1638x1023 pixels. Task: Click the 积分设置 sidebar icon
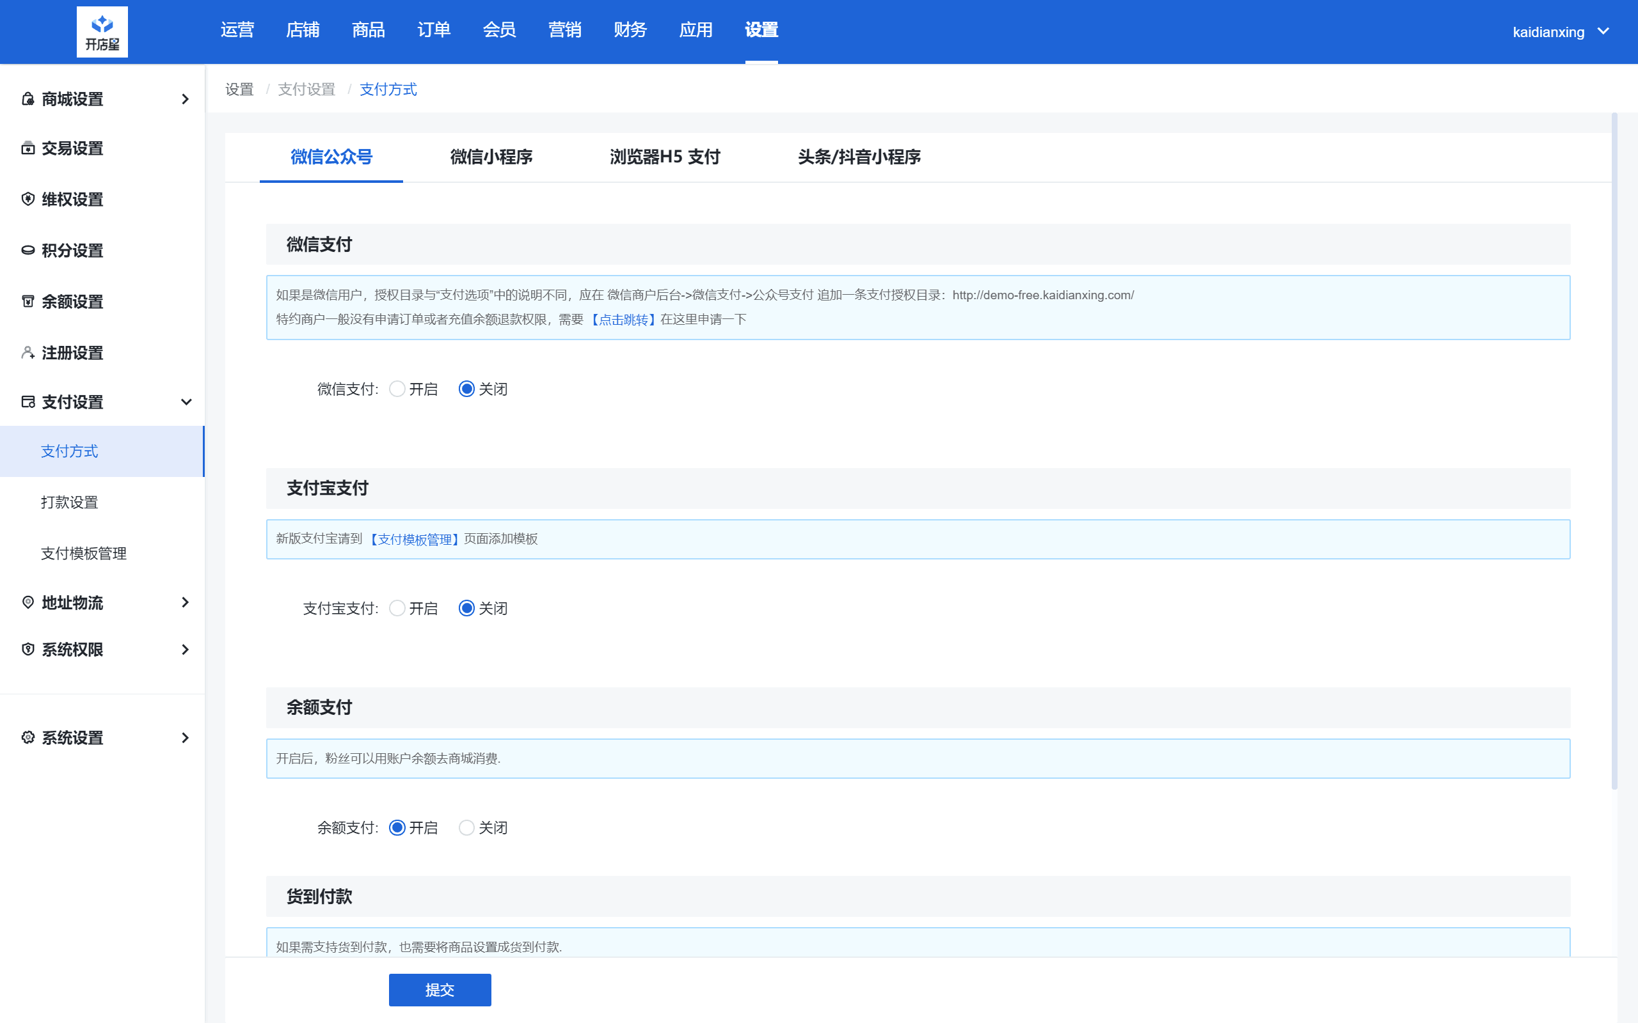pyautogui.click(x=28, y=250)
